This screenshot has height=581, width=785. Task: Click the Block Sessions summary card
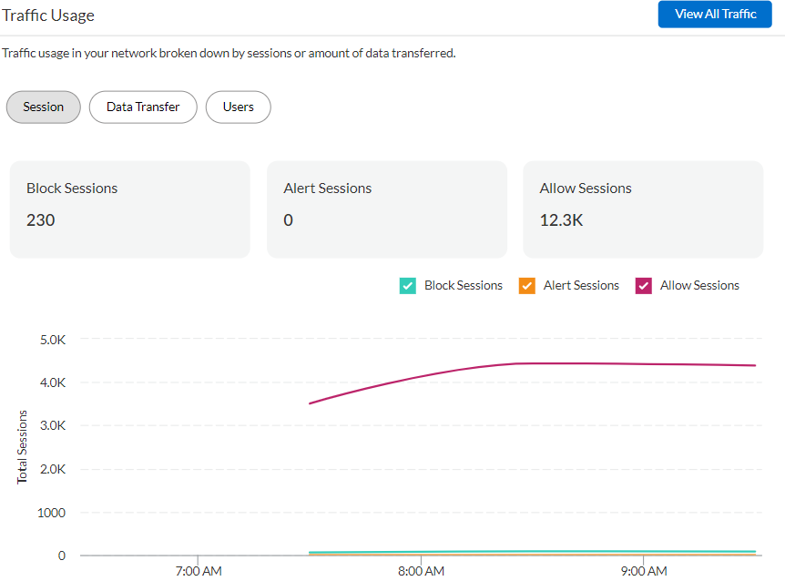point(129,209)
